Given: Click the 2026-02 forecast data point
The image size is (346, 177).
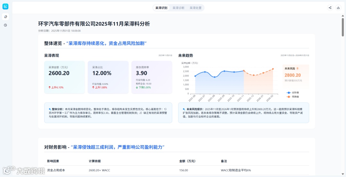Looking at the screenshot, I should (273, 69).
